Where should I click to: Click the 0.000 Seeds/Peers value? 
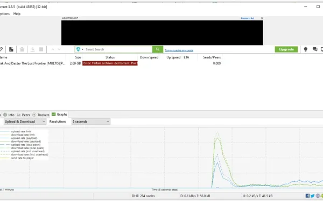coord(217,63)
